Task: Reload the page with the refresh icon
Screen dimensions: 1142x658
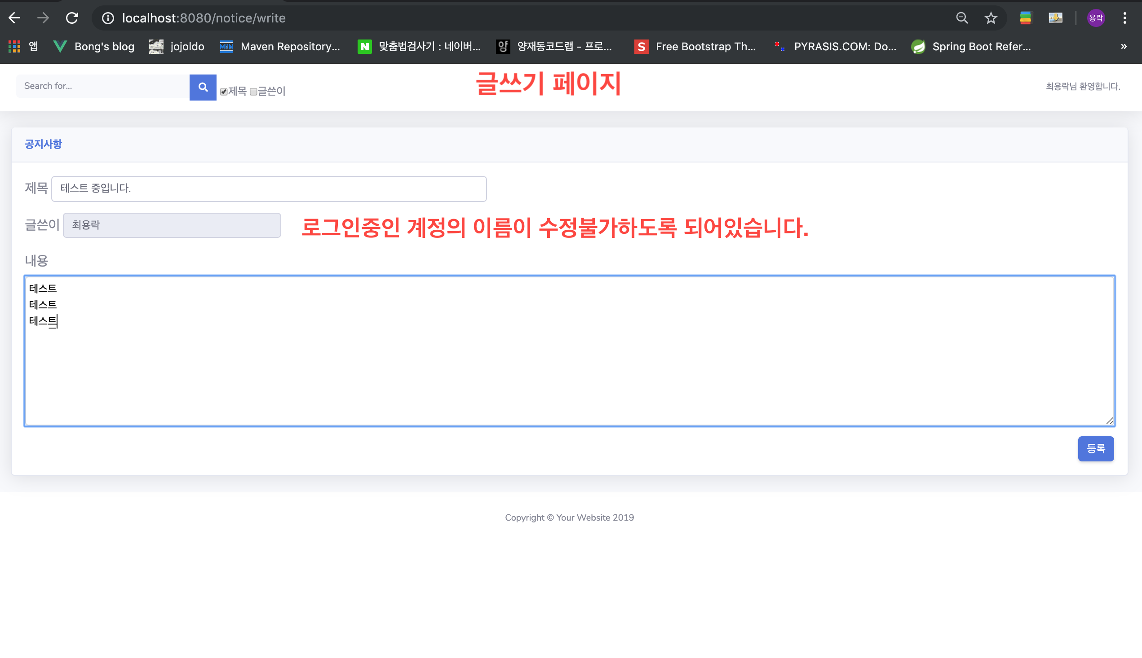Action: 72,18
